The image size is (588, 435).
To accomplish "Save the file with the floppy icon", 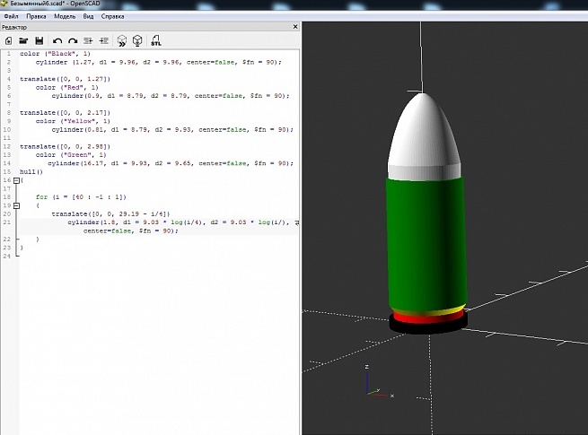I will point(39,40).
